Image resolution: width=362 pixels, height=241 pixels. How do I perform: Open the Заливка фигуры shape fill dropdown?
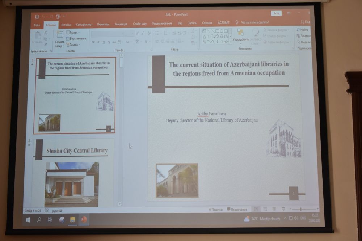pyautogui.click(x=276, y=30)
